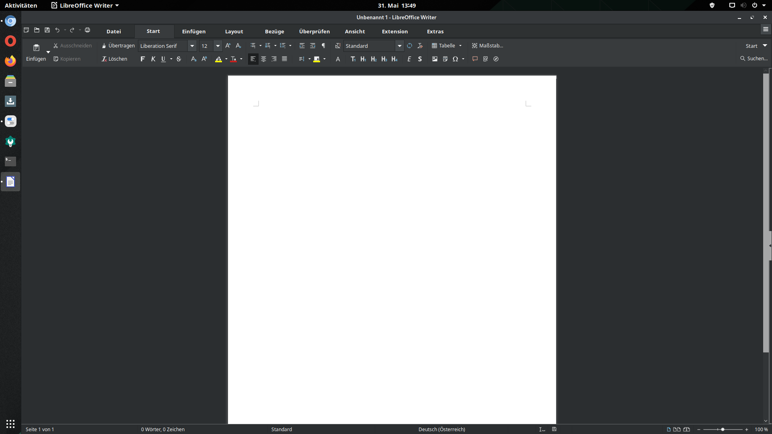Click the Deutsch (Österreich) language in status bar
Viewport: 772px width, 434px height.
click(441, 429)
